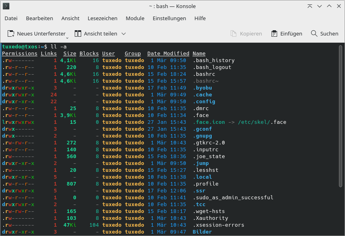Screen dimensions: 345x236
Task: Click the file name '.sudo_as_admin_successful'
Action: pos(233,198)
